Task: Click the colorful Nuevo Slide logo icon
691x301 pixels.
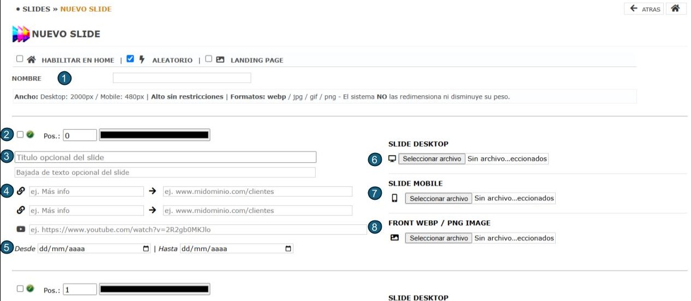Action: point(21,34)
